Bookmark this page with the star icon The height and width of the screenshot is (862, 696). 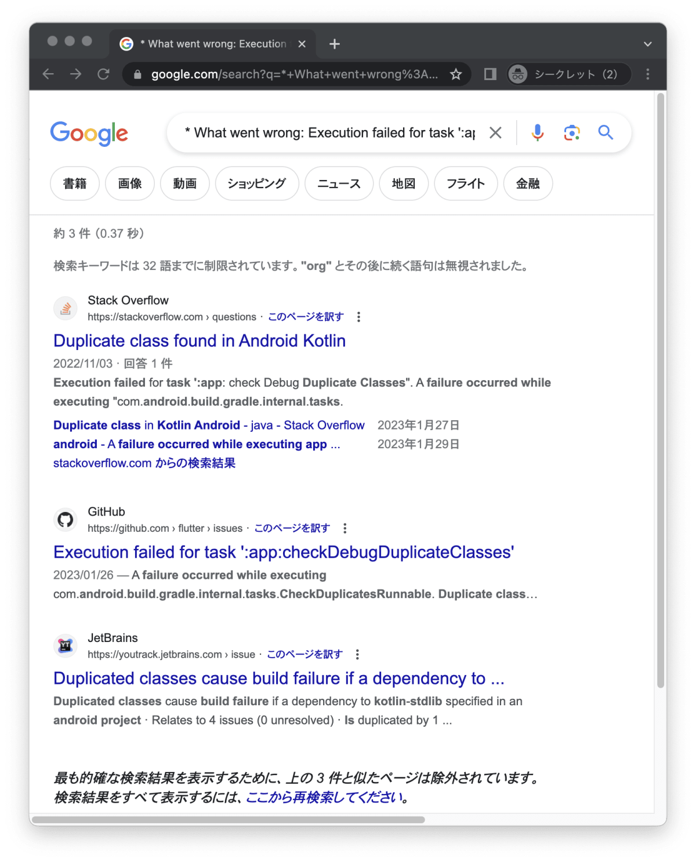pos(456,74)
